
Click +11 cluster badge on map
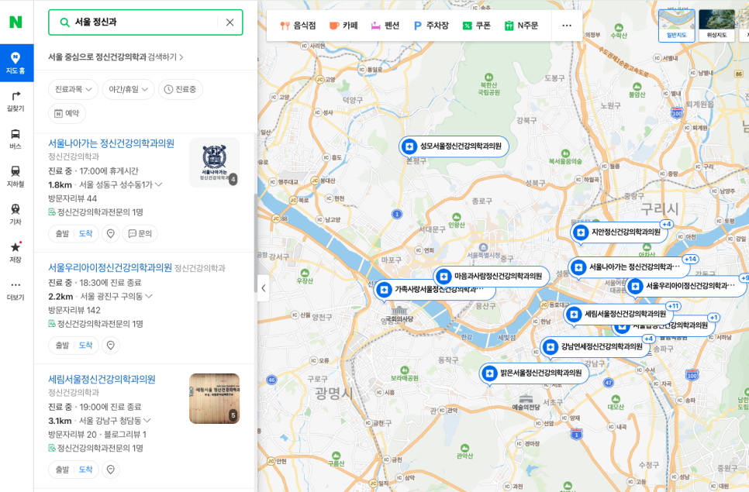[x=673, y=306]
